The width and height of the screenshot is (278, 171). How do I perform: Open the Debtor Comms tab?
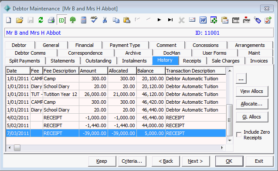(x=30, y=53)
